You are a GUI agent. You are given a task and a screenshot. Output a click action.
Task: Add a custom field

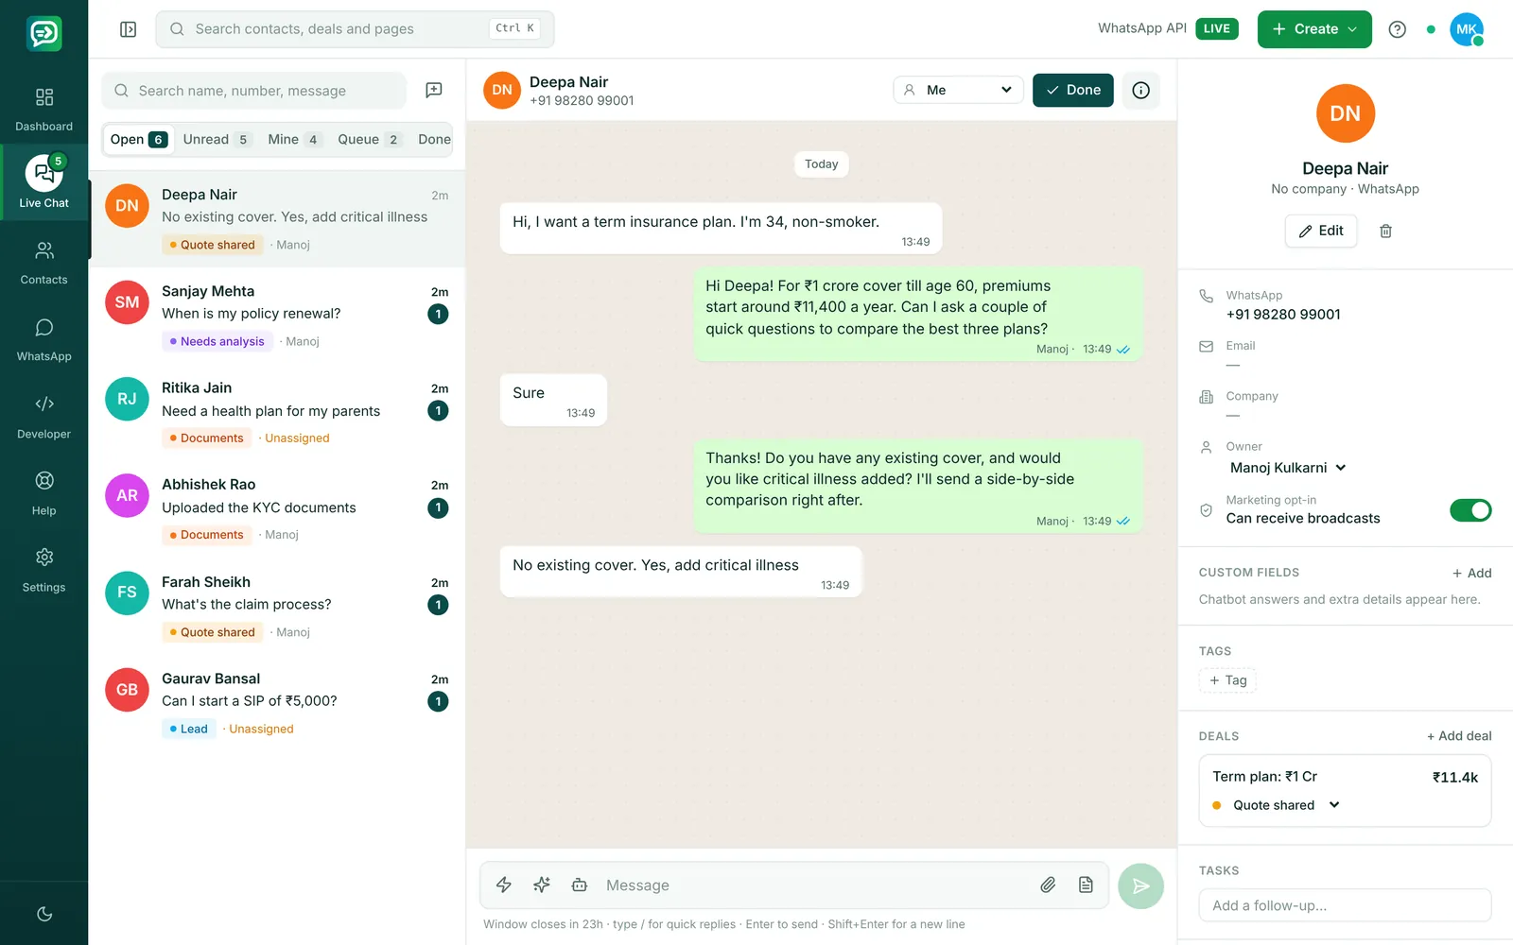[x=1472, y=573]
